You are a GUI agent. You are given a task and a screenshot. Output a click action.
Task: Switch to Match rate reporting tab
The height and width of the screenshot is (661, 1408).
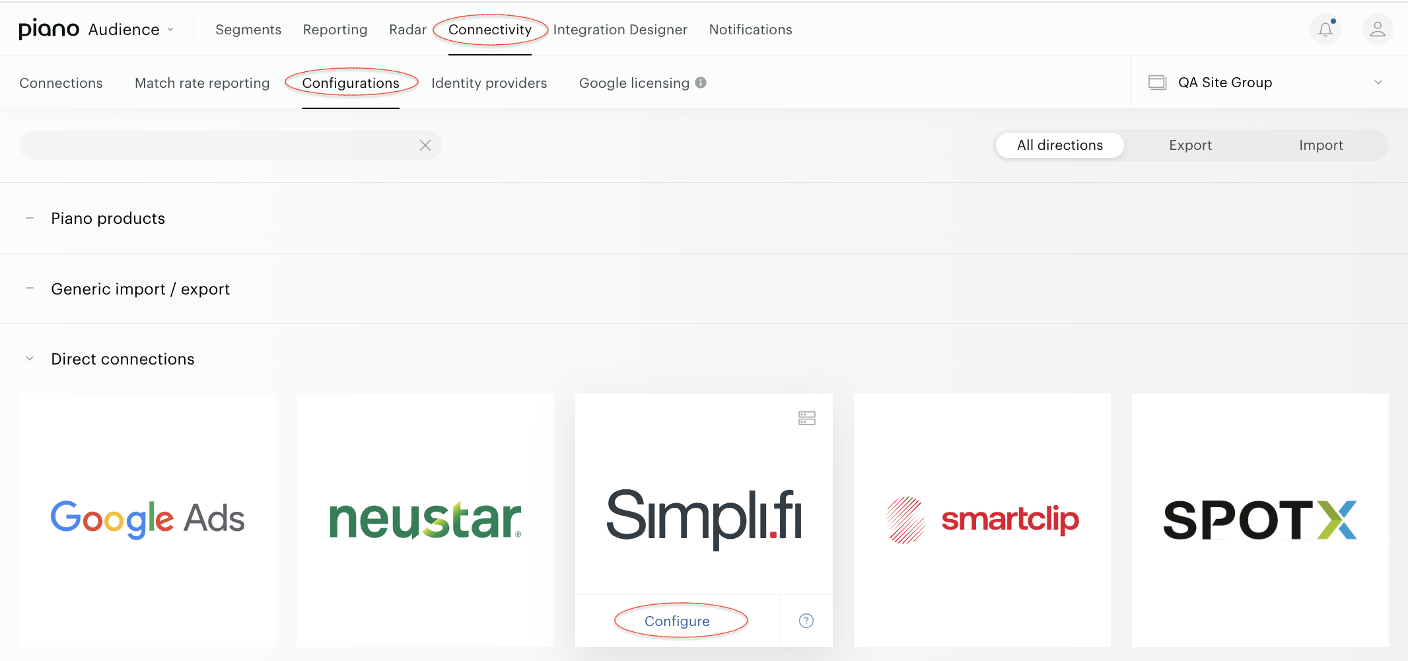202,83
